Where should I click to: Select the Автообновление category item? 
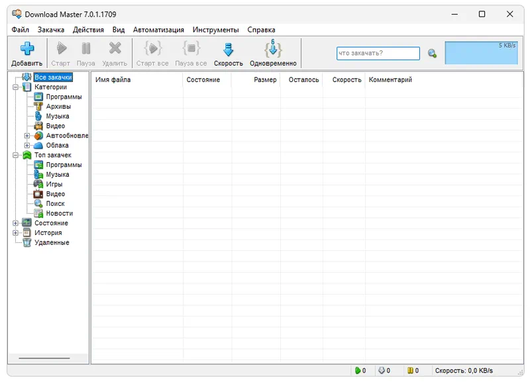67,136
